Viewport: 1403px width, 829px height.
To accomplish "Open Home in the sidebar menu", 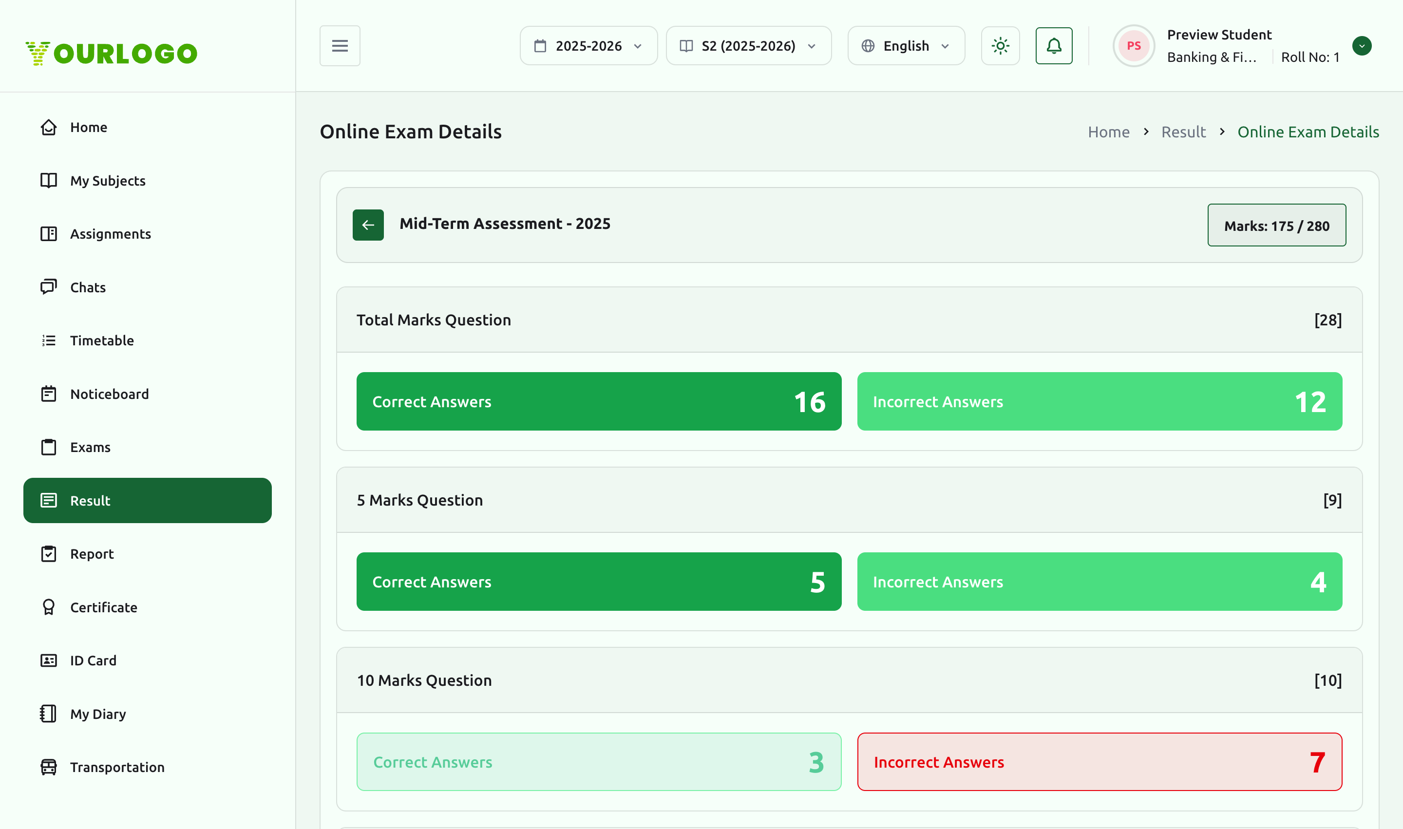I will coord(148,127).
